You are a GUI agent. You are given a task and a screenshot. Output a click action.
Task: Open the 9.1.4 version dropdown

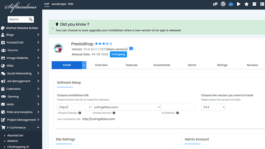pos(213,107)
